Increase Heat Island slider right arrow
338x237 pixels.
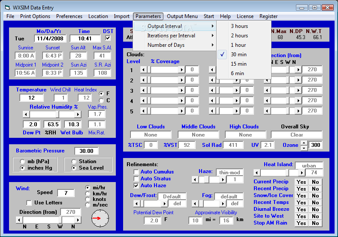(x=302, y=173)
